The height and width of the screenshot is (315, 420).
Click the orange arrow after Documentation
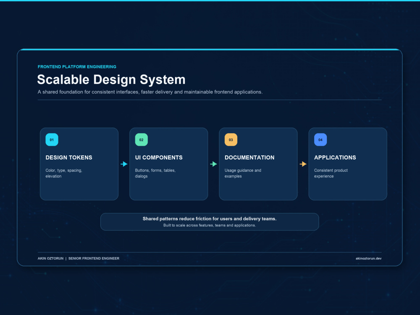click(303, 164)
